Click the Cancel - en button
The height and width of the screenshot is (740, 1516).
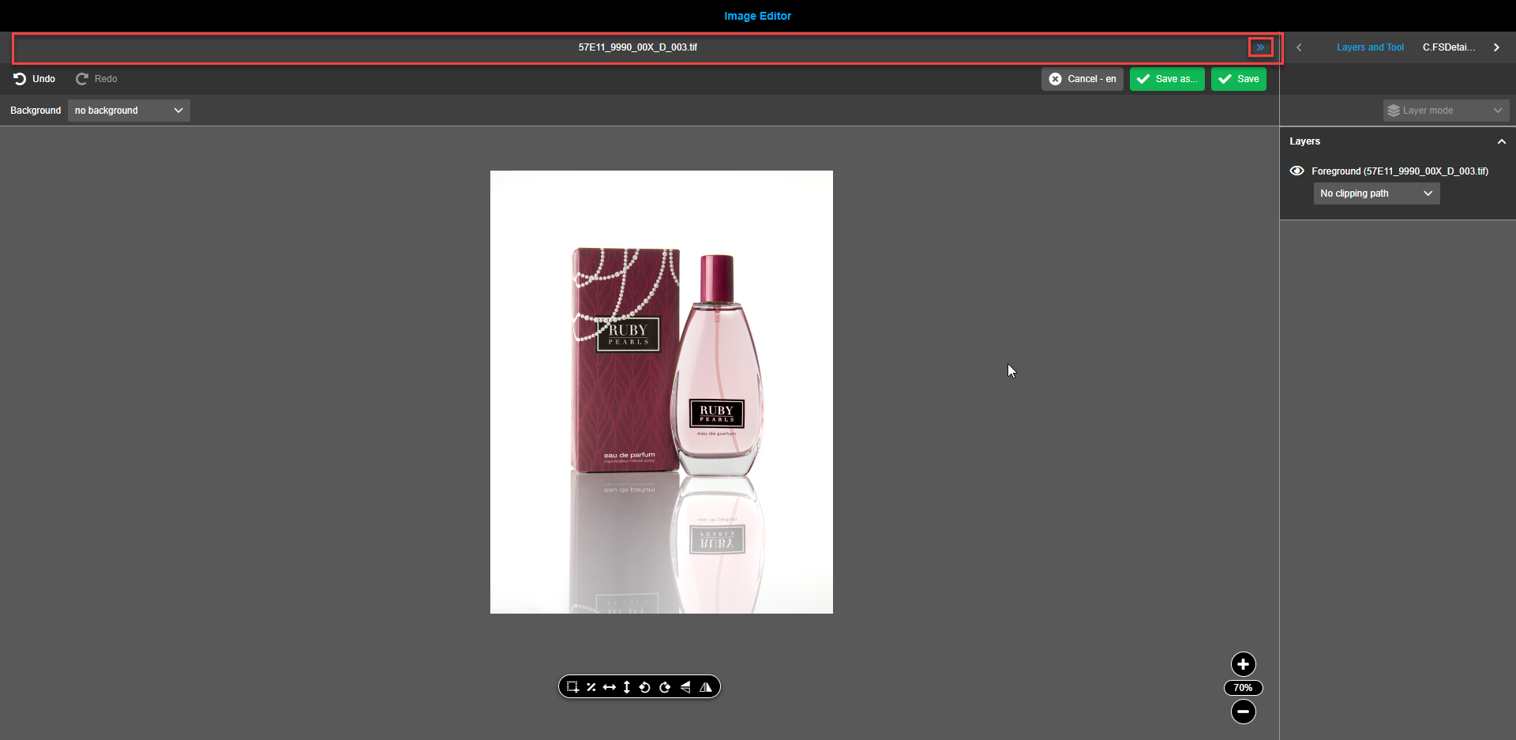pyautogui.click(x=1082, y=79)
